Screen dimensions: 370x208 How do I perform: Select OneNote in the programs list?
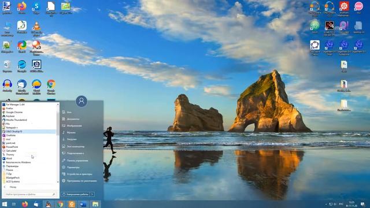pyautogui.click(x=29, y=135)
